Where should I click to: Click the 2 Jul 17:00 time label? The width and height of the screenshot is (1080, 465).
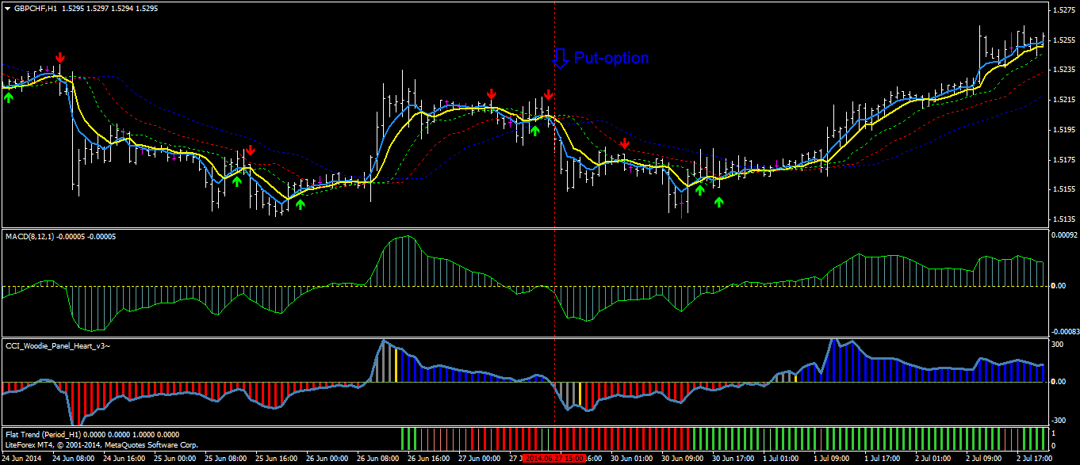[x=1035, y=458]
